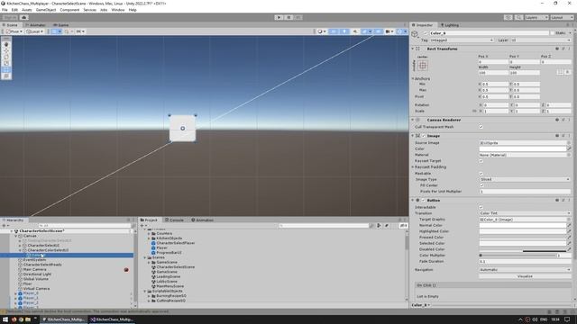Switch to the Scene tab
This screenshot has height=324, width=577.
coord(10,25)
